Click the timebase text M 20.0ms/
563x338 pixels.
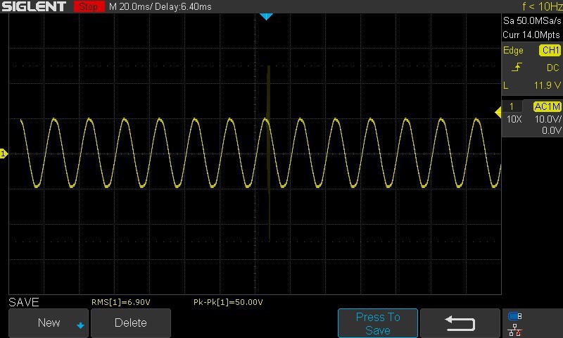pos(131,6)
